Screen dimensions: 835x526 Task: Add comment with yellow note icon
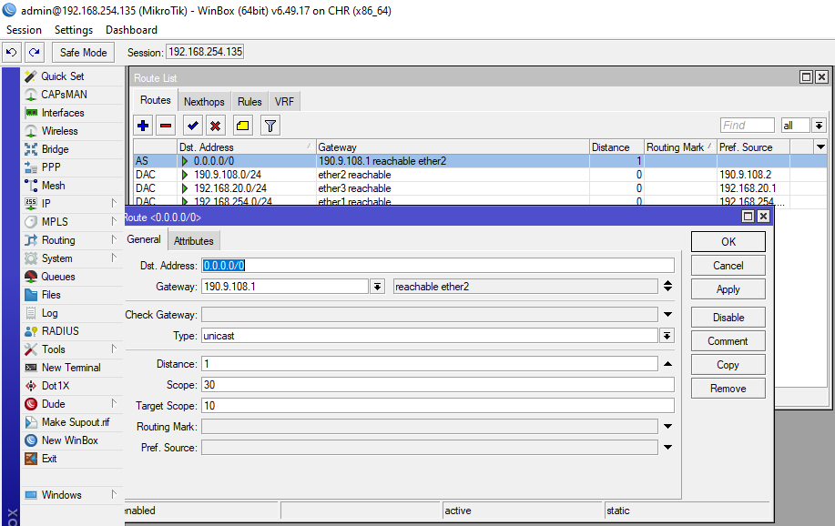pos(242,126)
